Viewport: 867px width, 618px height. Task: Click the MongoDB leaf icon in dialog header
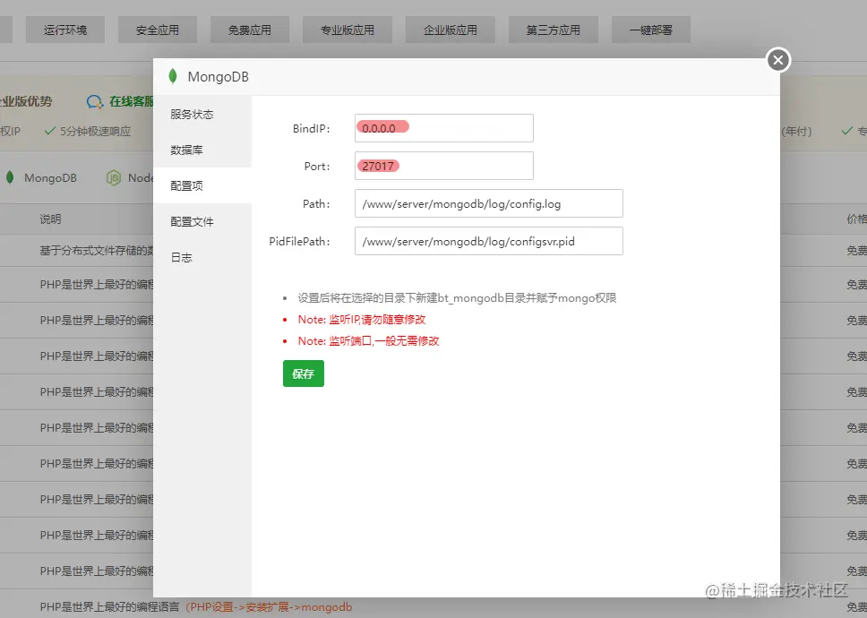pos(173,76)
